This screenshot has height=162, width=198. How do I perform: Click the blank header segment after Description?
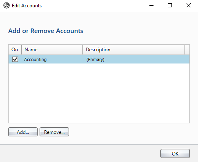click(187, 50)
